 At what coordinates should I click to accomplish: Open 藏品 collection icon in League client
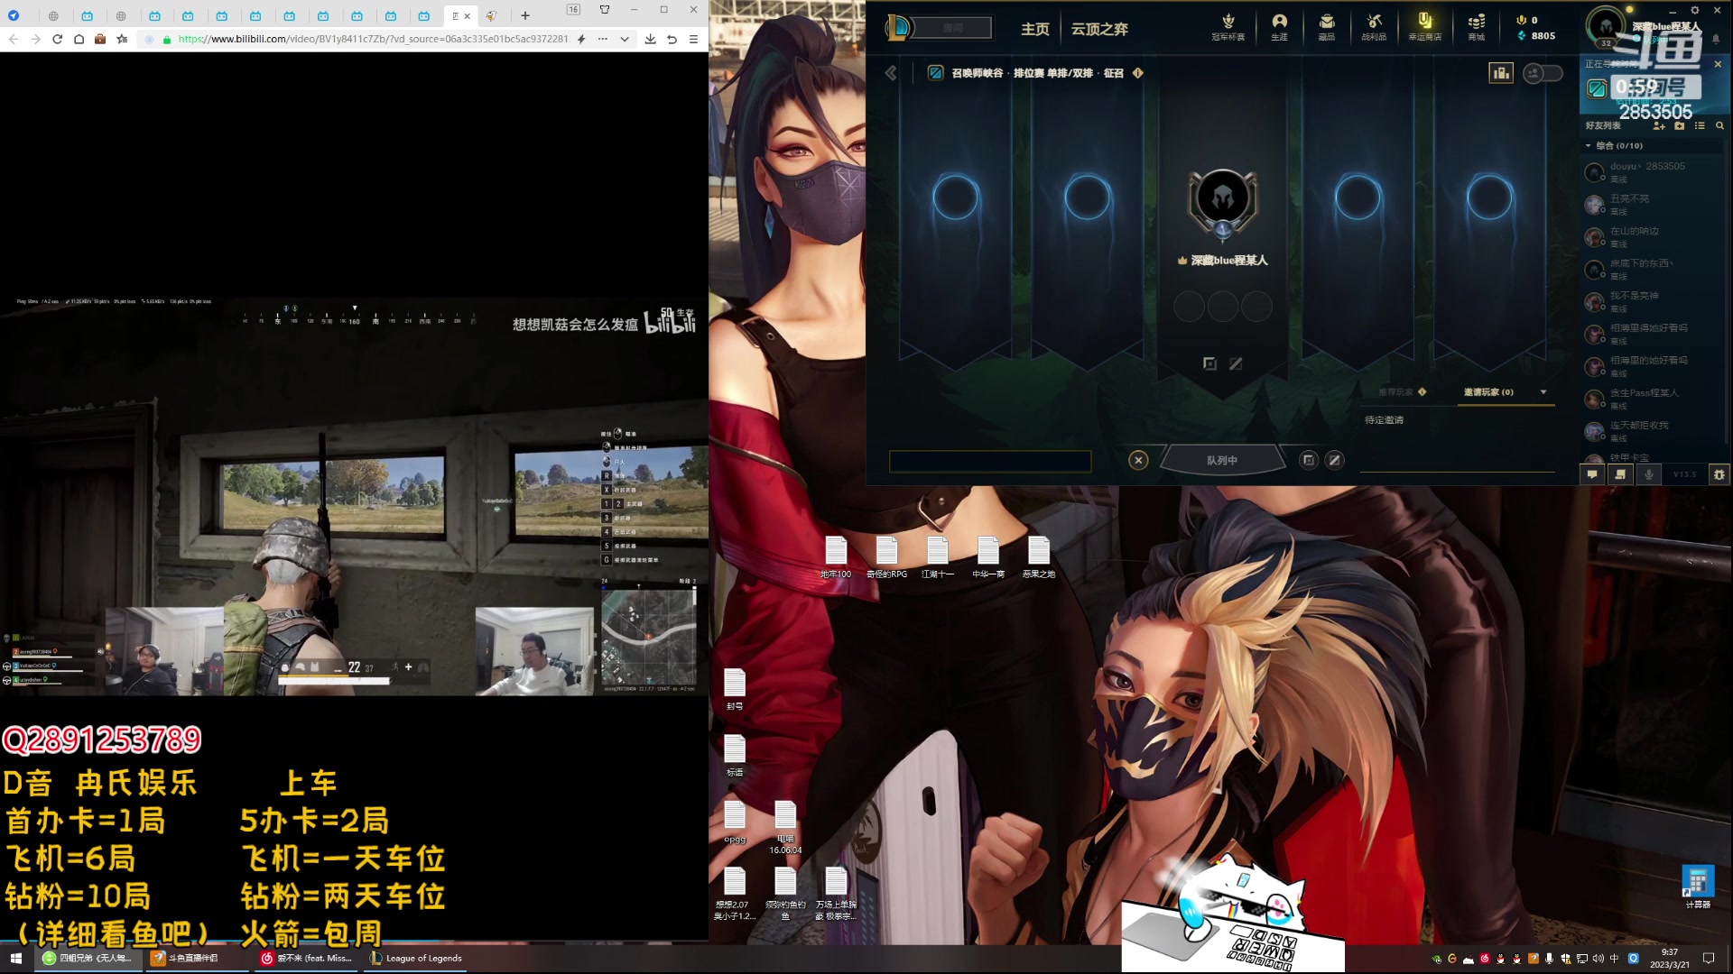1326,26
